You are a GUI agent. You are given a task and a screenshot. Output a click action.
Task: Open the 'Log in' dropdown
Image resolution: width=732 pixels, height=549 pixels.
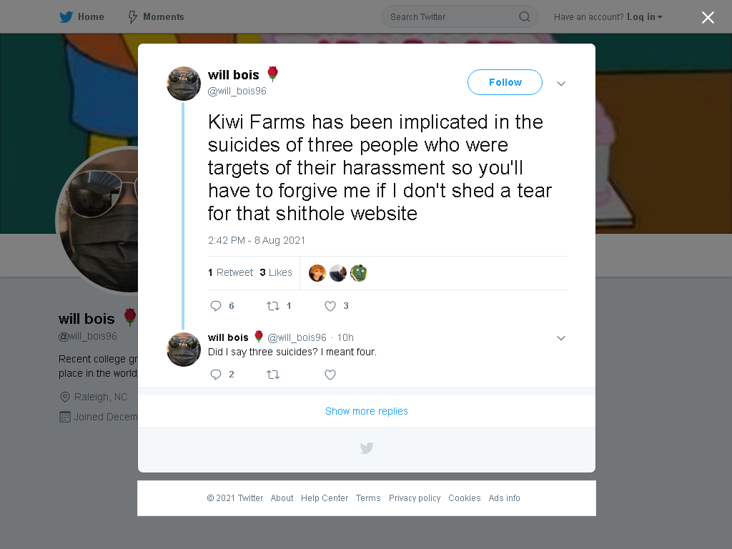[x=644, y=17]
